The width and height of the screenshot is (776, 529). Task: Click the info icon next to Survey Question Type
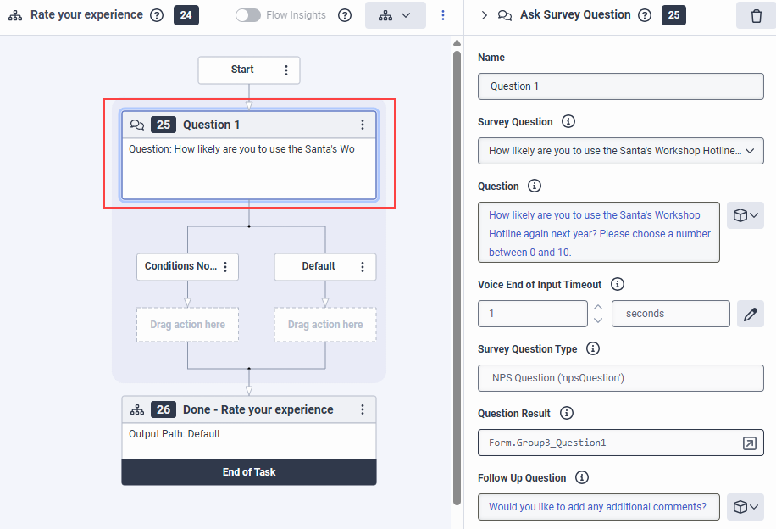[593, 348]
